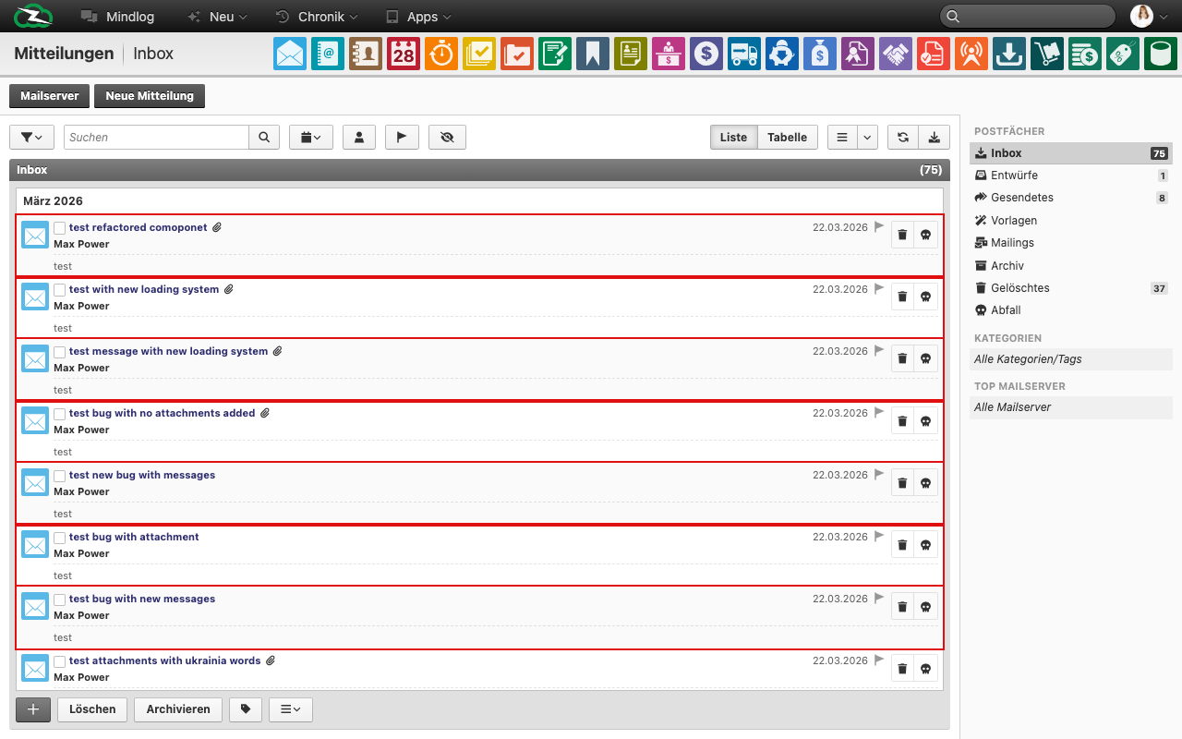Tick checkbox for 'test with new loading system'
This screenshot has width=1182, height=739.
click(x=60, y=290)
